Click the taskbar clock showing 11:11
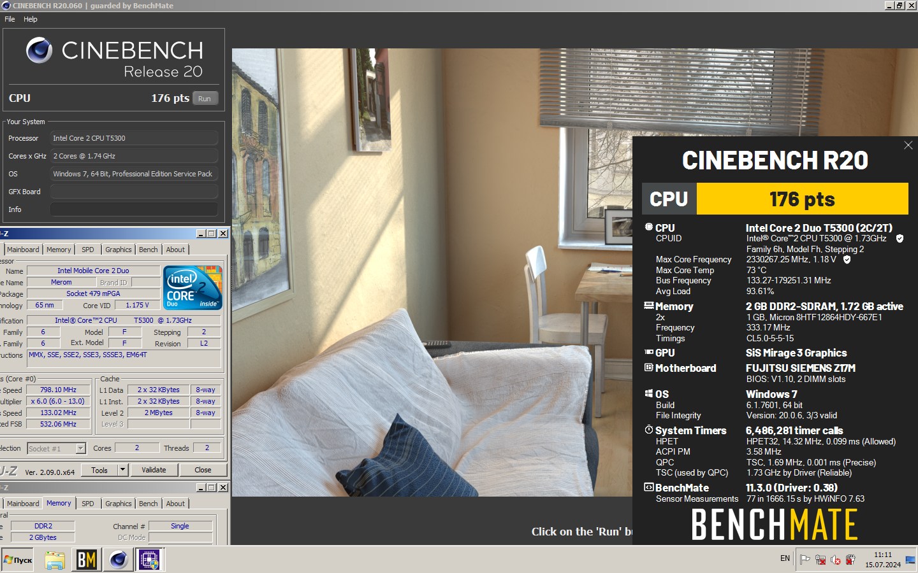The width and height of the screenshot is (918, 573). pyautogui.click(x=883, y=560)
